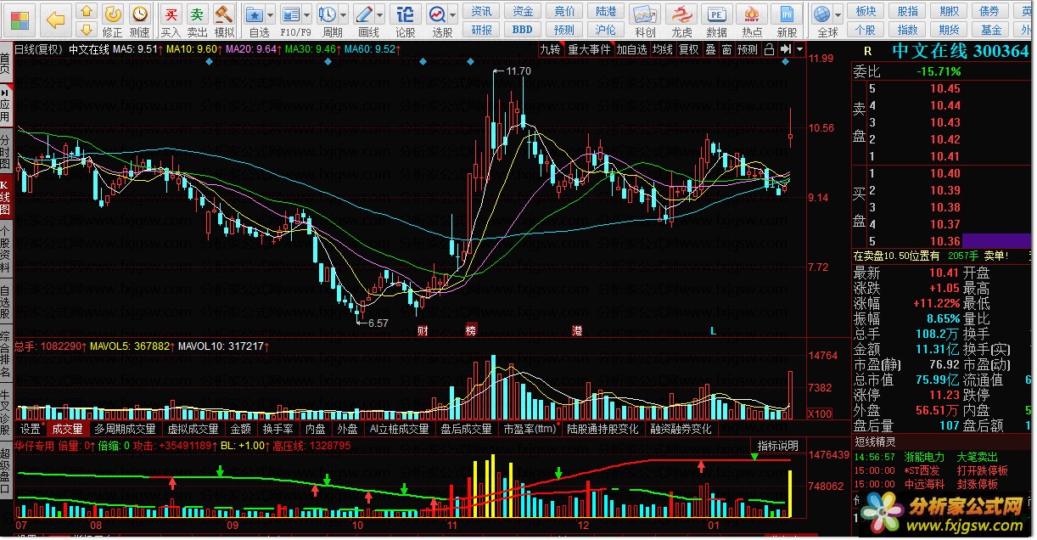
Task: Toggle 复权 price adjustment
Action: [x=688, y=49]
